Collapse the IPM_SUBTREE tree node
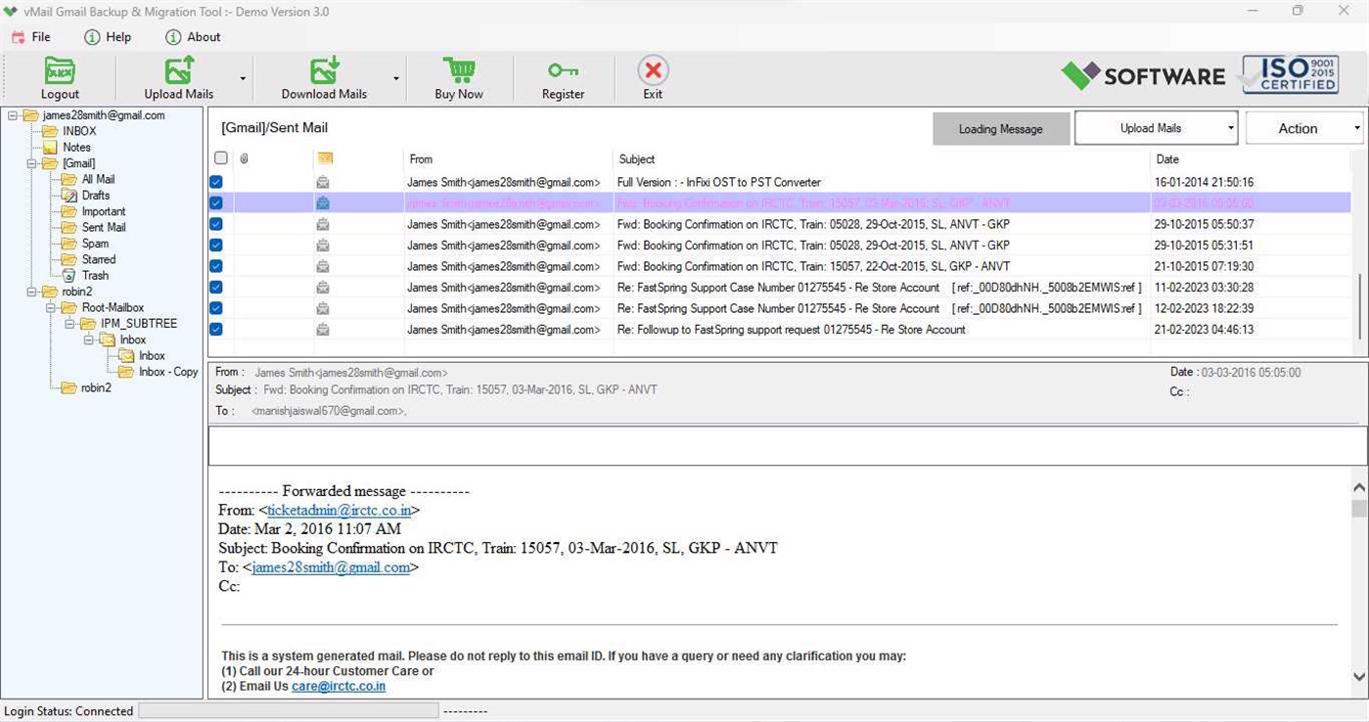1369x722 pixels. click(x=69, y=324)
